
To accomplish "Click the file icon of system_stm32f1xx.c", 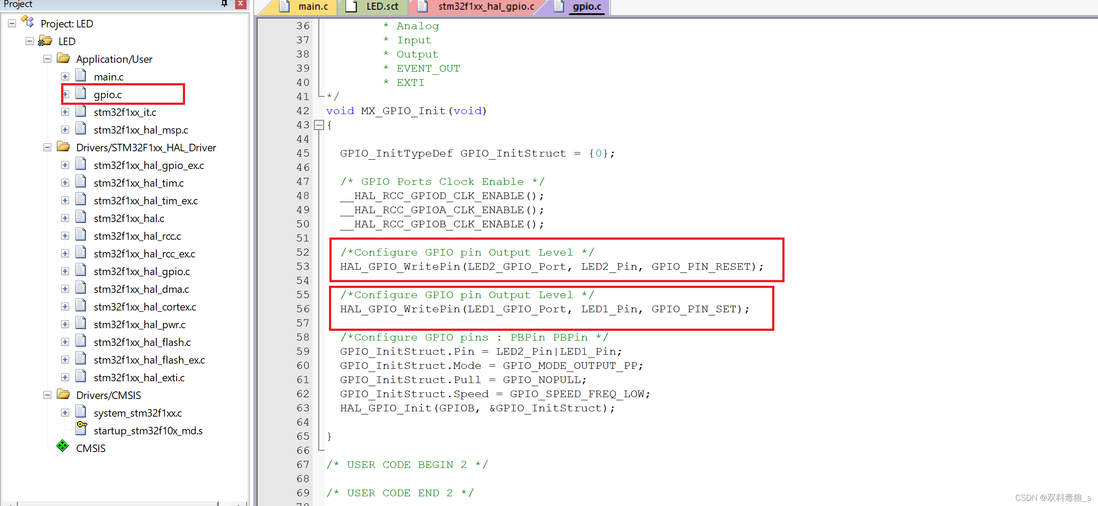I will [81, 412].
